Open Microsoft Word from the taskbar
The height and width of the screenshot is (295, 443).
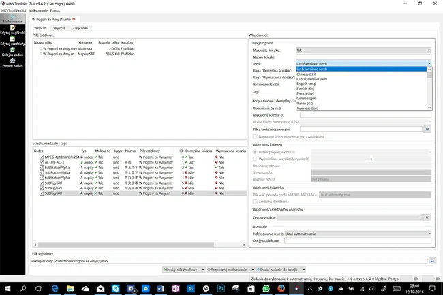160,288
